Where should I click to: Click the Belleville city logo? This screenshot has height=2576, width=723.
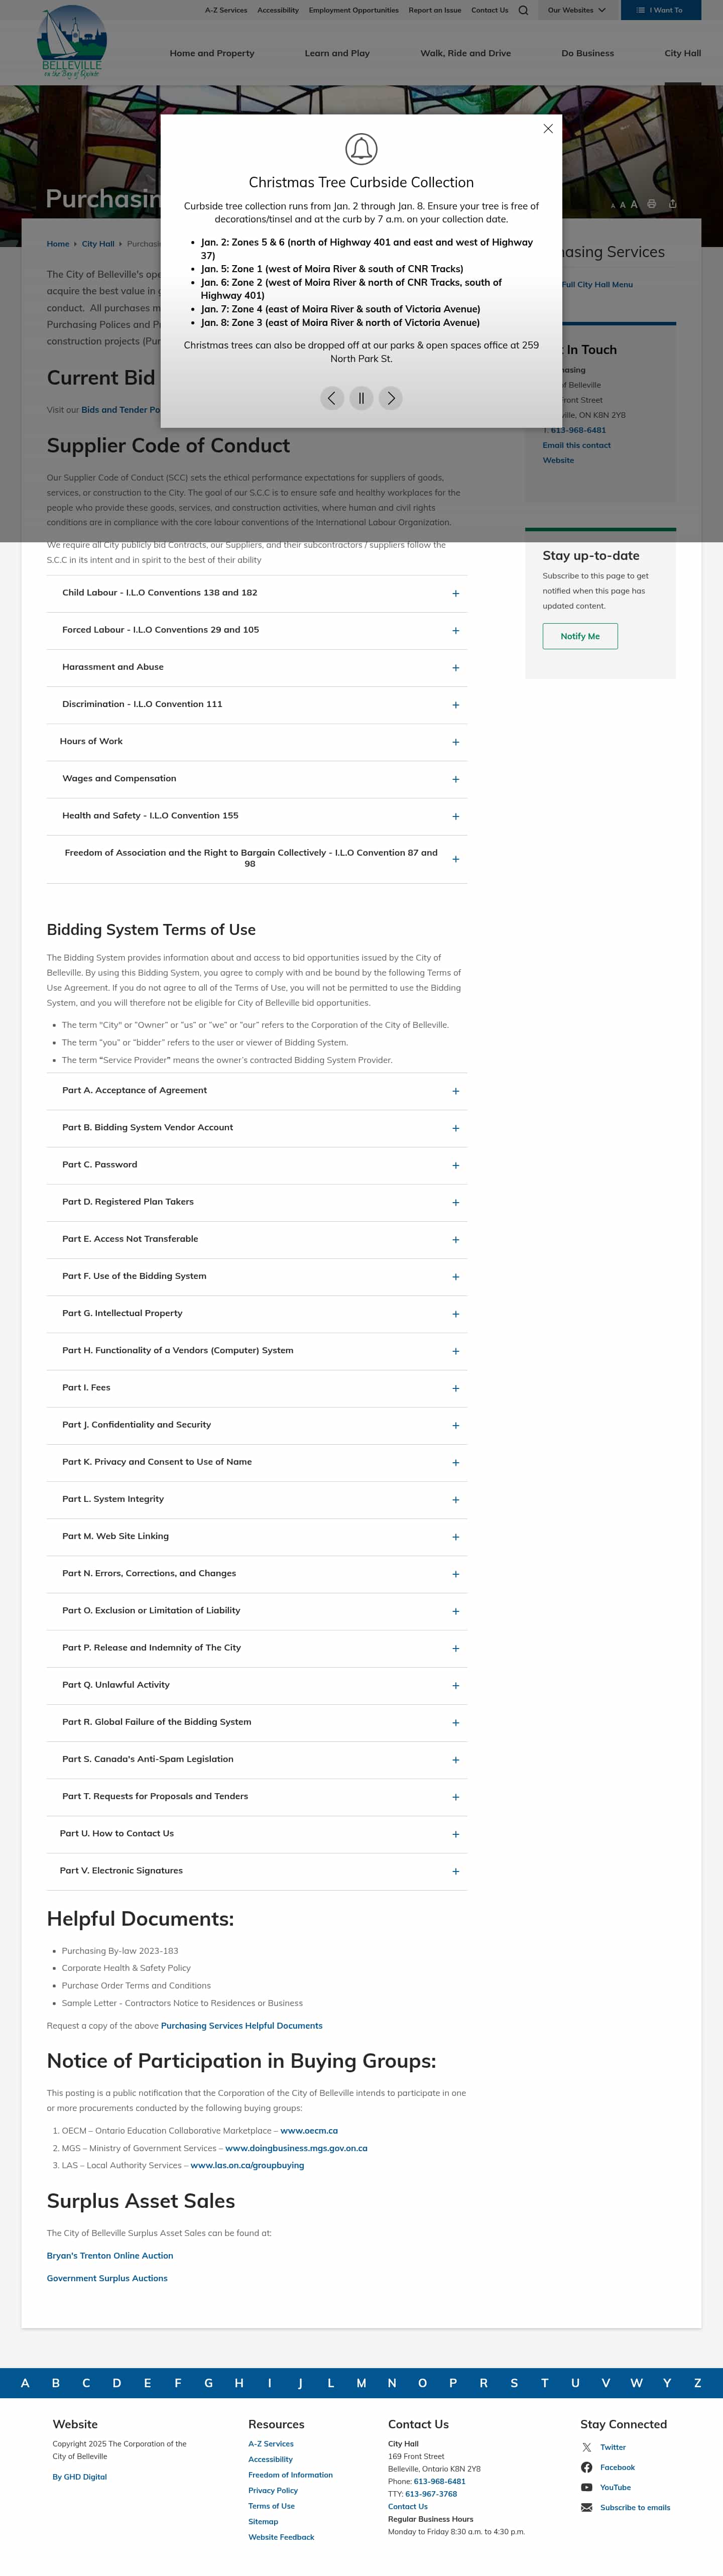72,42
